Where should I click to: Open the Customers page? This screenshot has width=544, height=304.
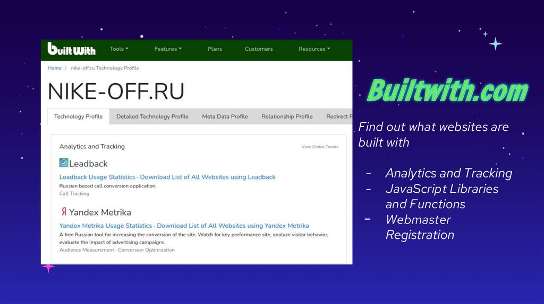tap(259, 49)
